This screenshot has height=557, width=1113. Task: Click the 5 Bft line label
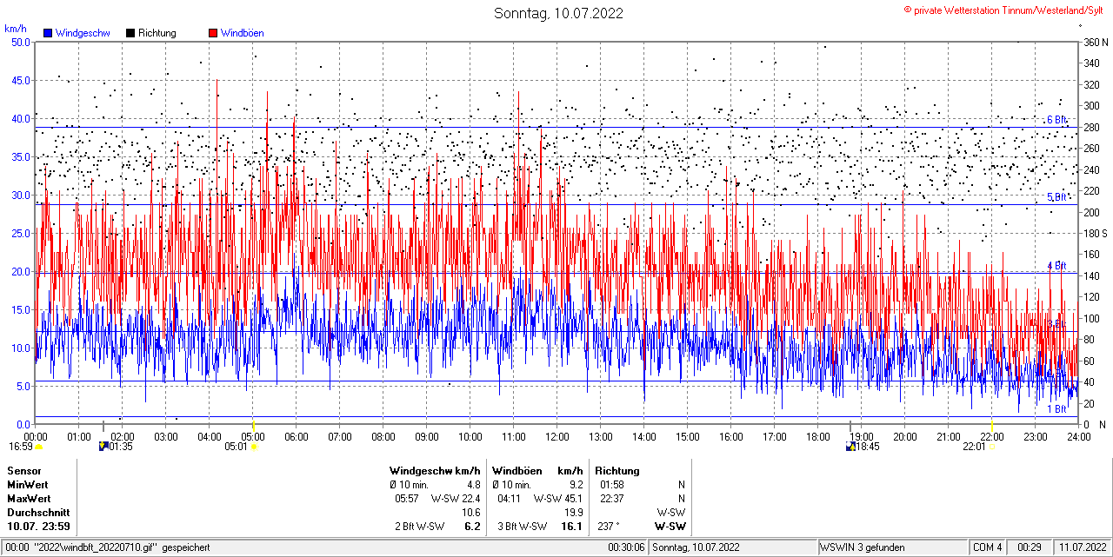point(1056,197)
